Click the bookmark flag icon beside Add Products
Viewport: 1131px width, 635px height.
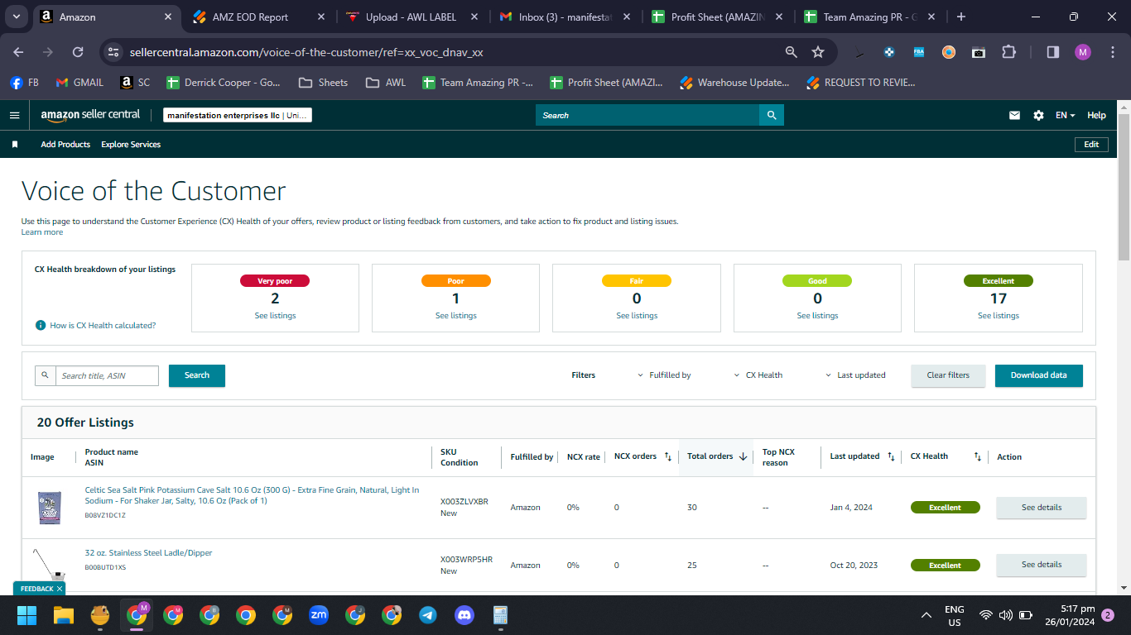(15, 145)
